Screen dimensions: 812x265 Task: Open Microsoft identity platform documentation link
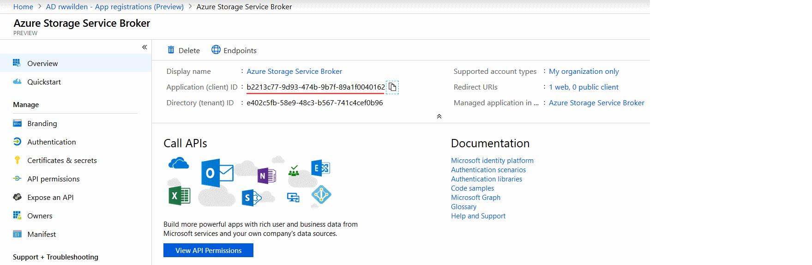click(x=492, y=160)
